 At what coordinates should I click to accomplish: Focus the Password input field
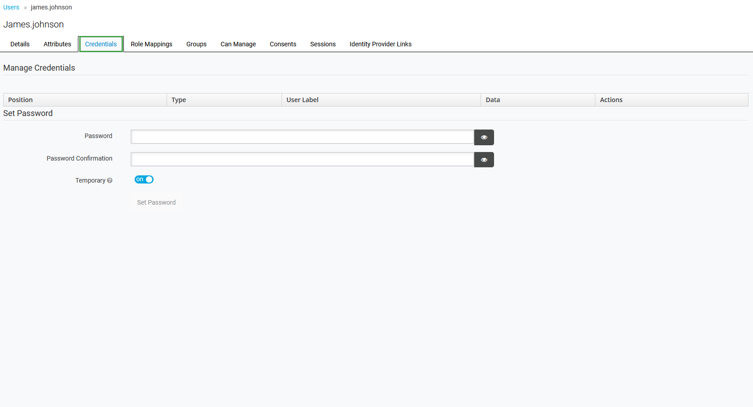(302, 137)
